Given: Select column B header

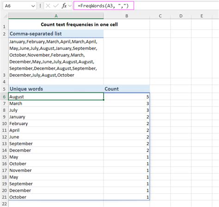Looking at the screenshot, I should click(x=127, y=16).
